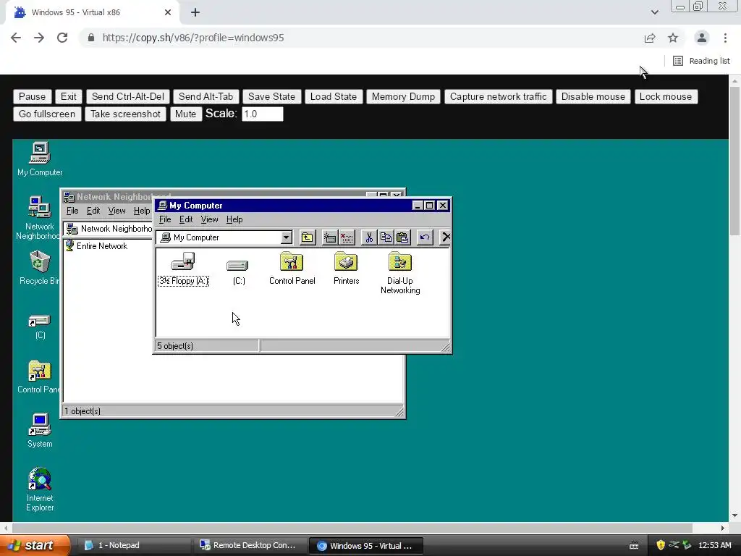Viewport: 741px width, 556px height.
Task: Reload the browser page
Action: click(x=62, y=38)
